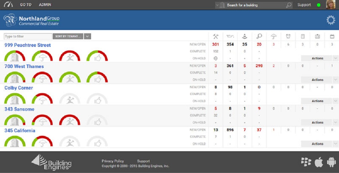
Task: Click 700 West Thames thumbs-up gauge
Action: click(x=97, y=77)
